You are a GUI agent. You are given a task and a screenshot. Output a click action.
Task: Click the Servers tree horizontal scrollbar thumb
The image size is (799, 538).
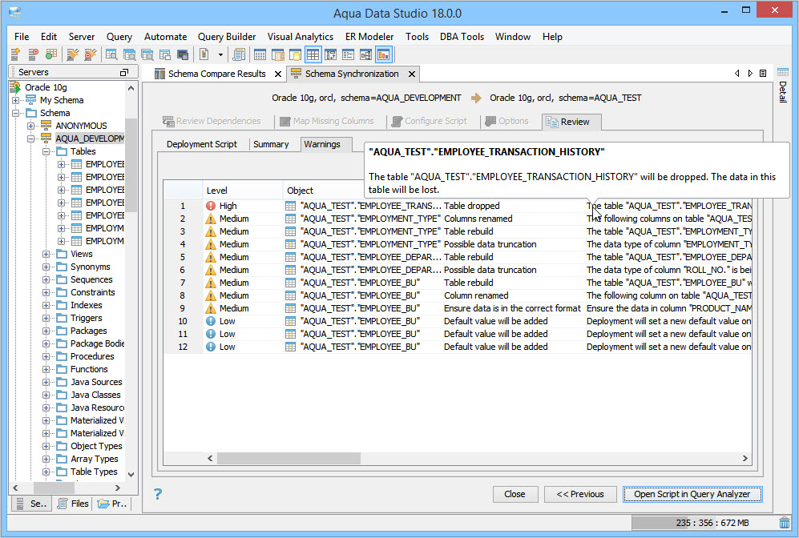(x=54, y=488)
